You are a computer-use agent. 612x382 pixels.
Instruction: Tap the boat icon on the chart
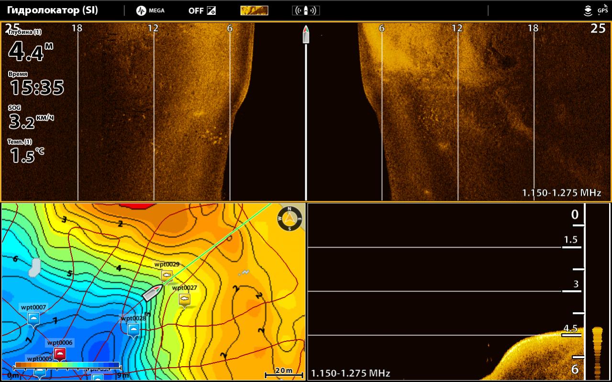(x=153, y=292)
